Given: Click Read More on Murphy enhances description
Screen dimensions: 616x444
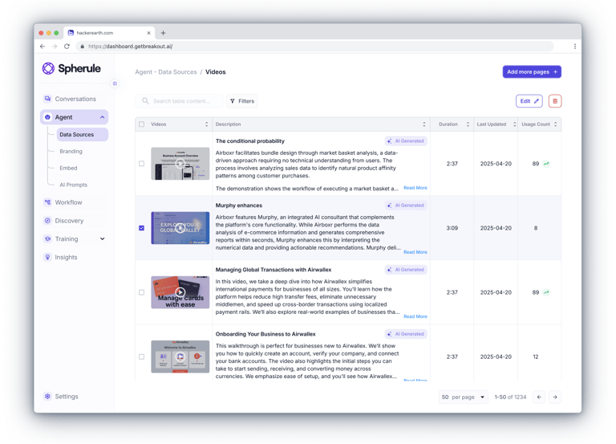Looking at the screenshot, I should (415, 252).
